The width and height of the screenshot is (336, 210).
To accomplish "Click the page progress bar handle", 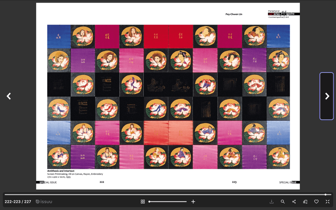I will [325, 195].
